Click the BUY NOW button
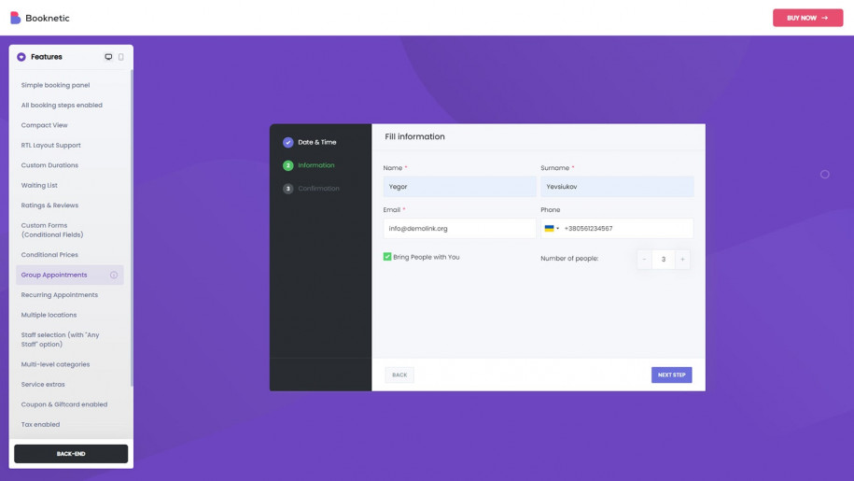Screen dimensions: 854x481 807,18
